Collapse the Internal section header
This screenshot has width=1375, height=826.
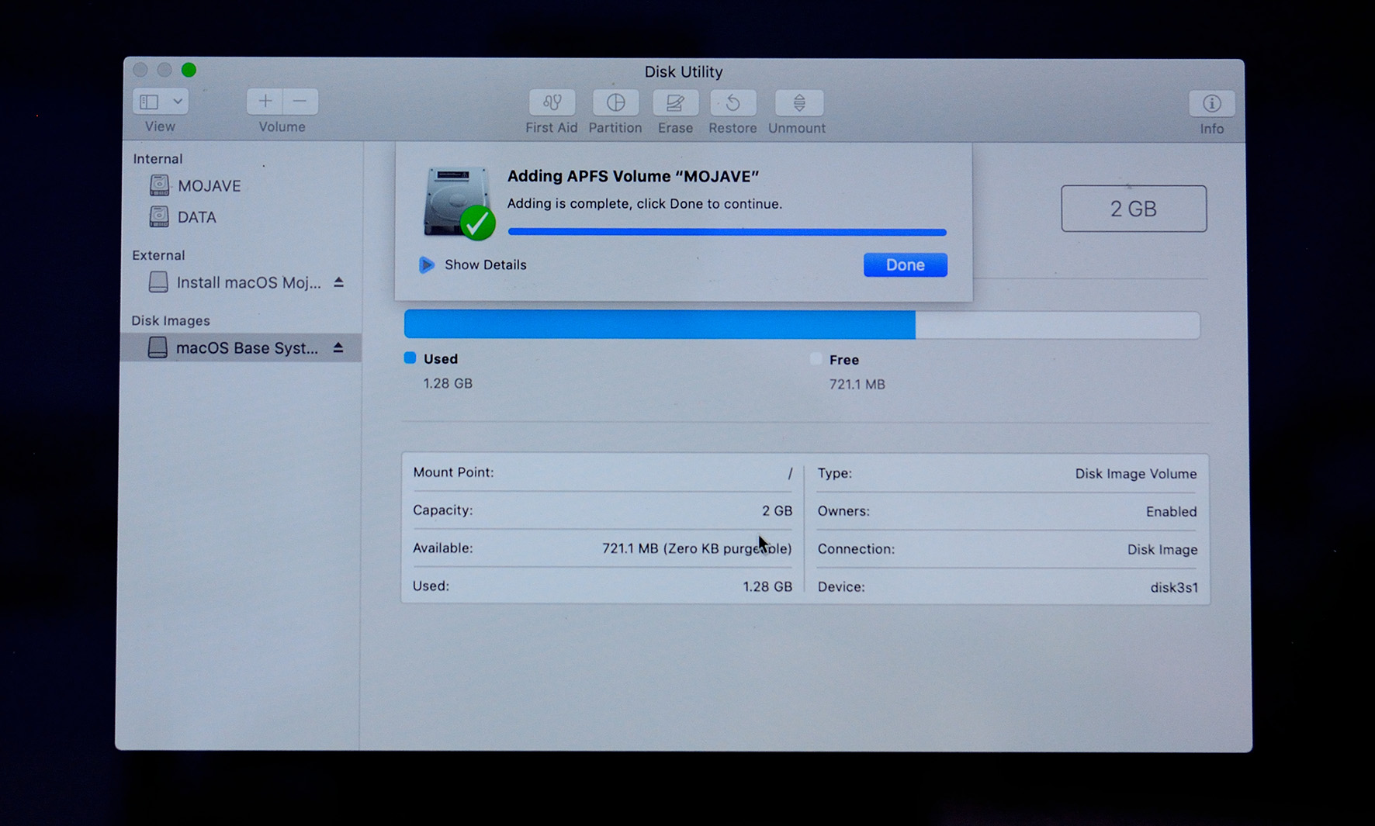(x=157, y=158)
